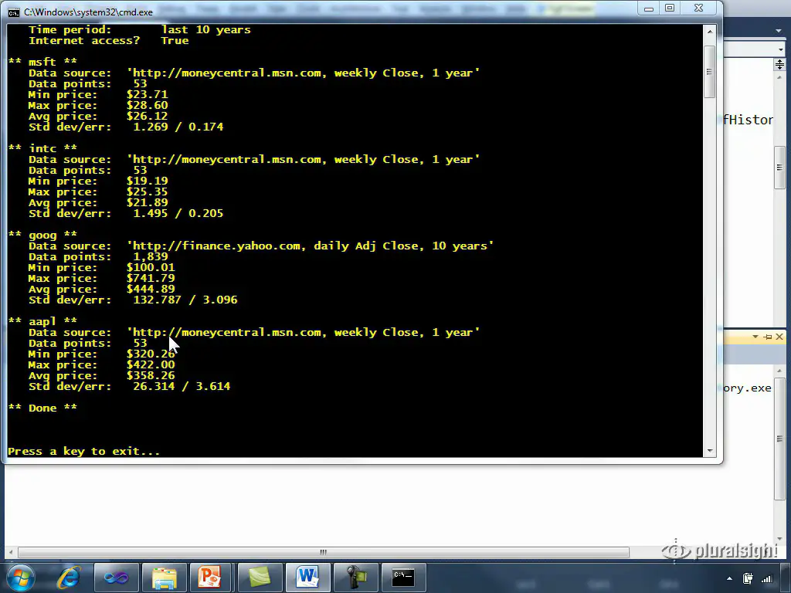Image resolution: width=791 pixels, height=593 pixels.
Task: Click the Visual Studio horizontal scrollbar thumb
Action: [x=324, y=552]
